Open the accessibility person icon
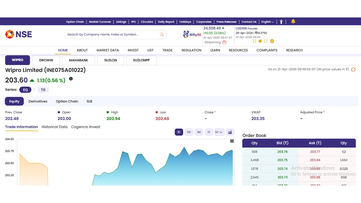The width and height of the screenshot is (361, 203). (x=281, y=22)
